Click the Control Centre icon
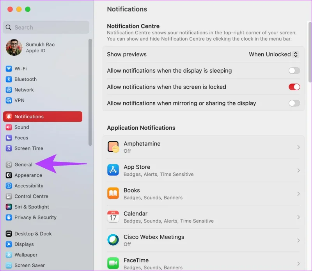Viewport: 312px width, 271px height. 9,196
